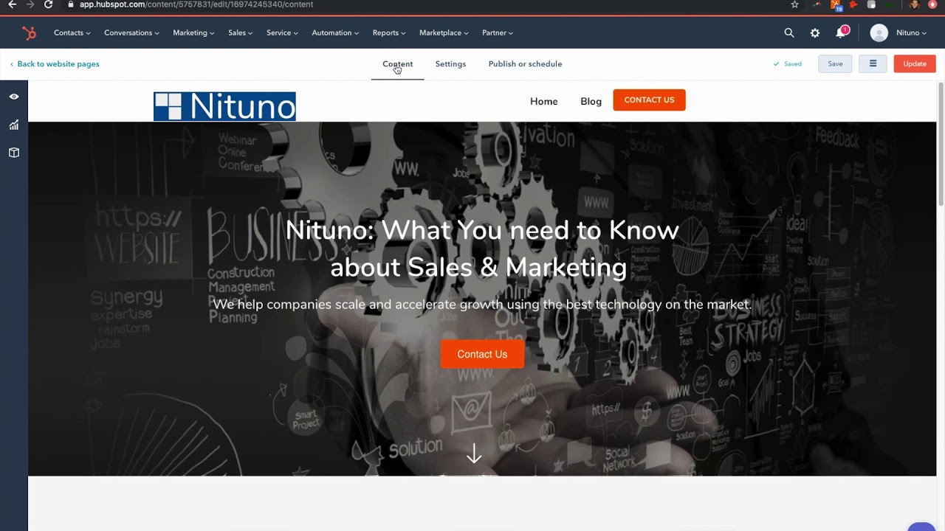Expand the Marketplace menu
945x531 pixels.
click(444, 32)
